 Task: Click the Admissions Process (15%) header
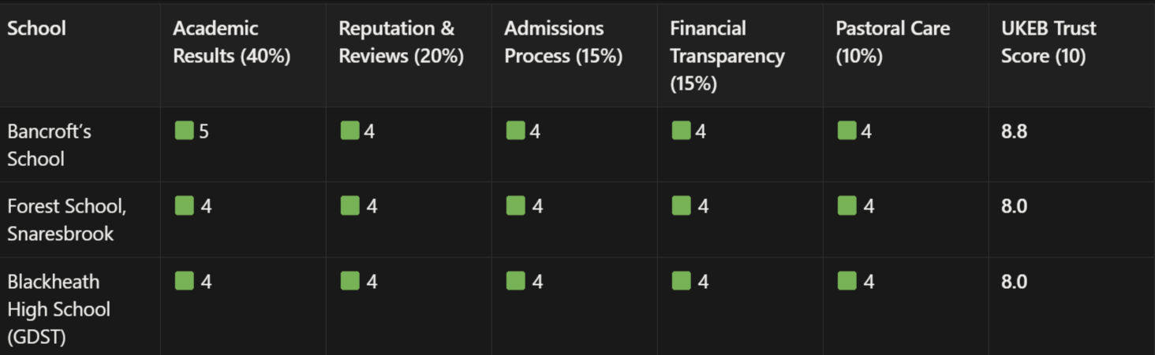563,43
